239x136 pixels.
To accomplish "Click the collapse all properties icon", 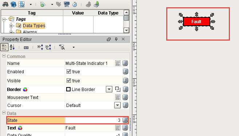I will (x=48, y=47).
